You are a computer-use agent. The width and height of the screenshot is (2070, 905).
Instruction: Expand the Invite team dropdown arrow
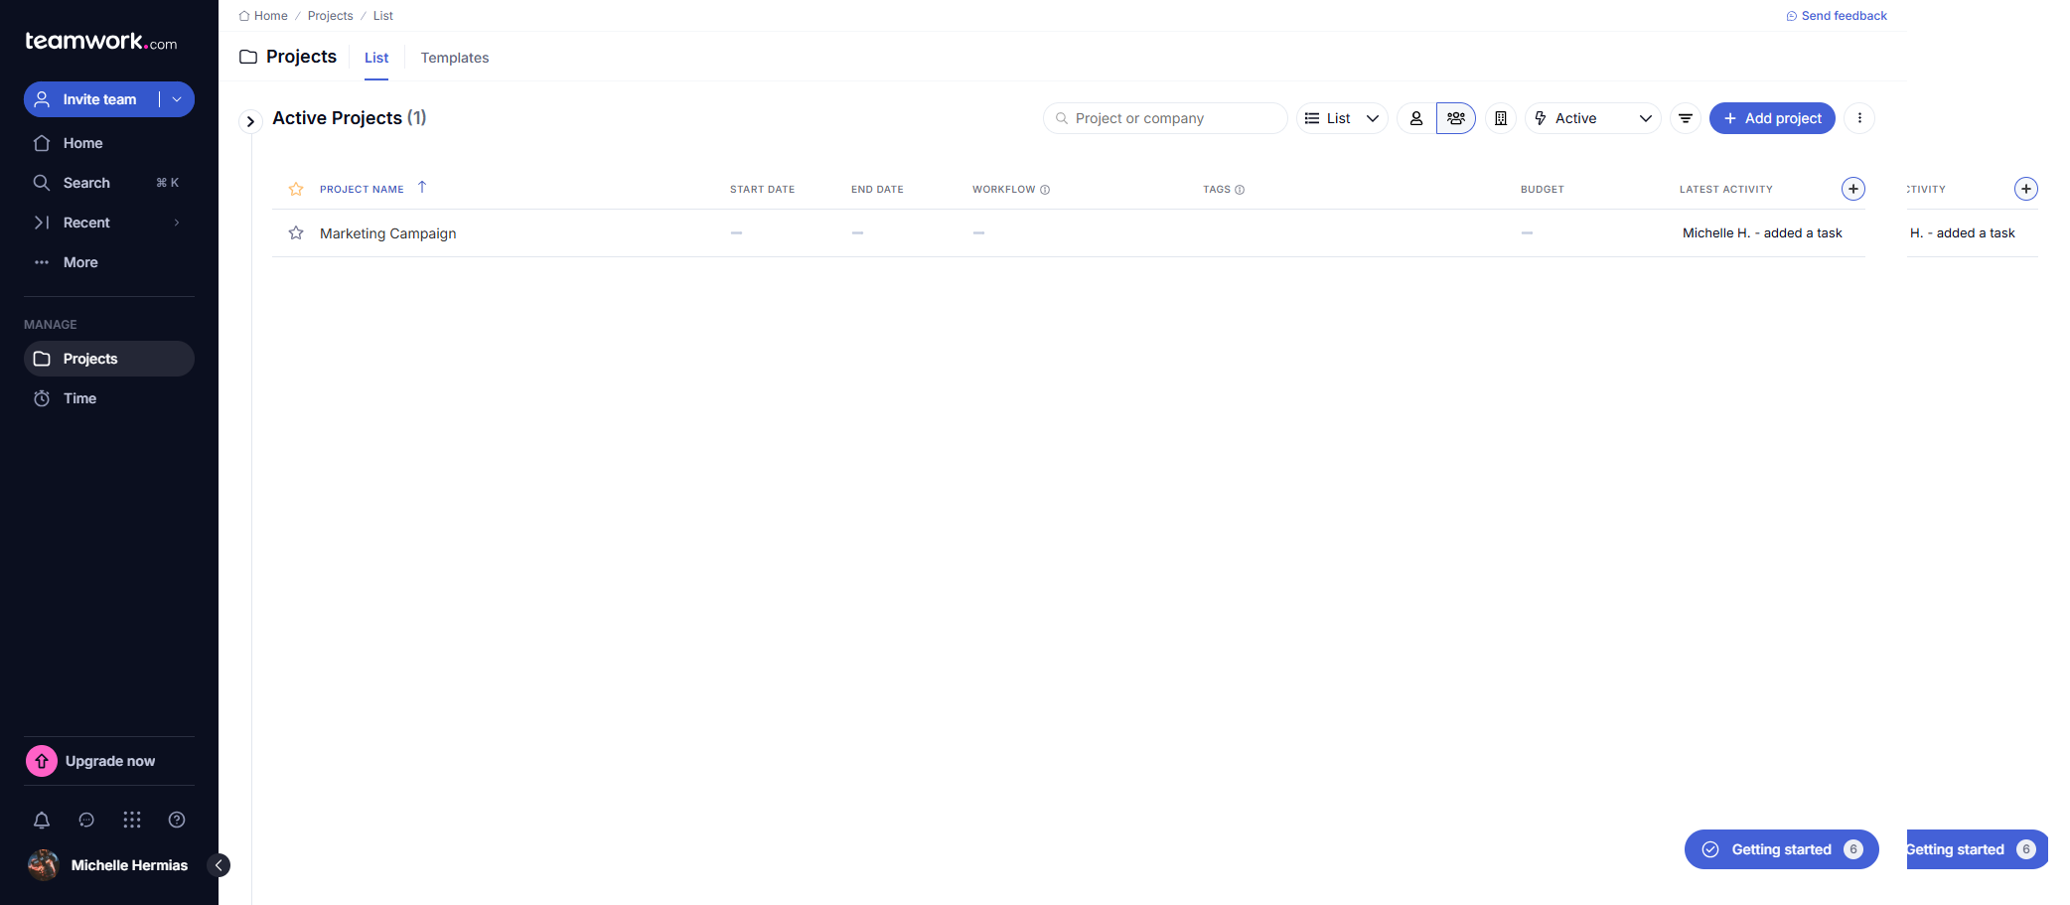coord(177,99)
